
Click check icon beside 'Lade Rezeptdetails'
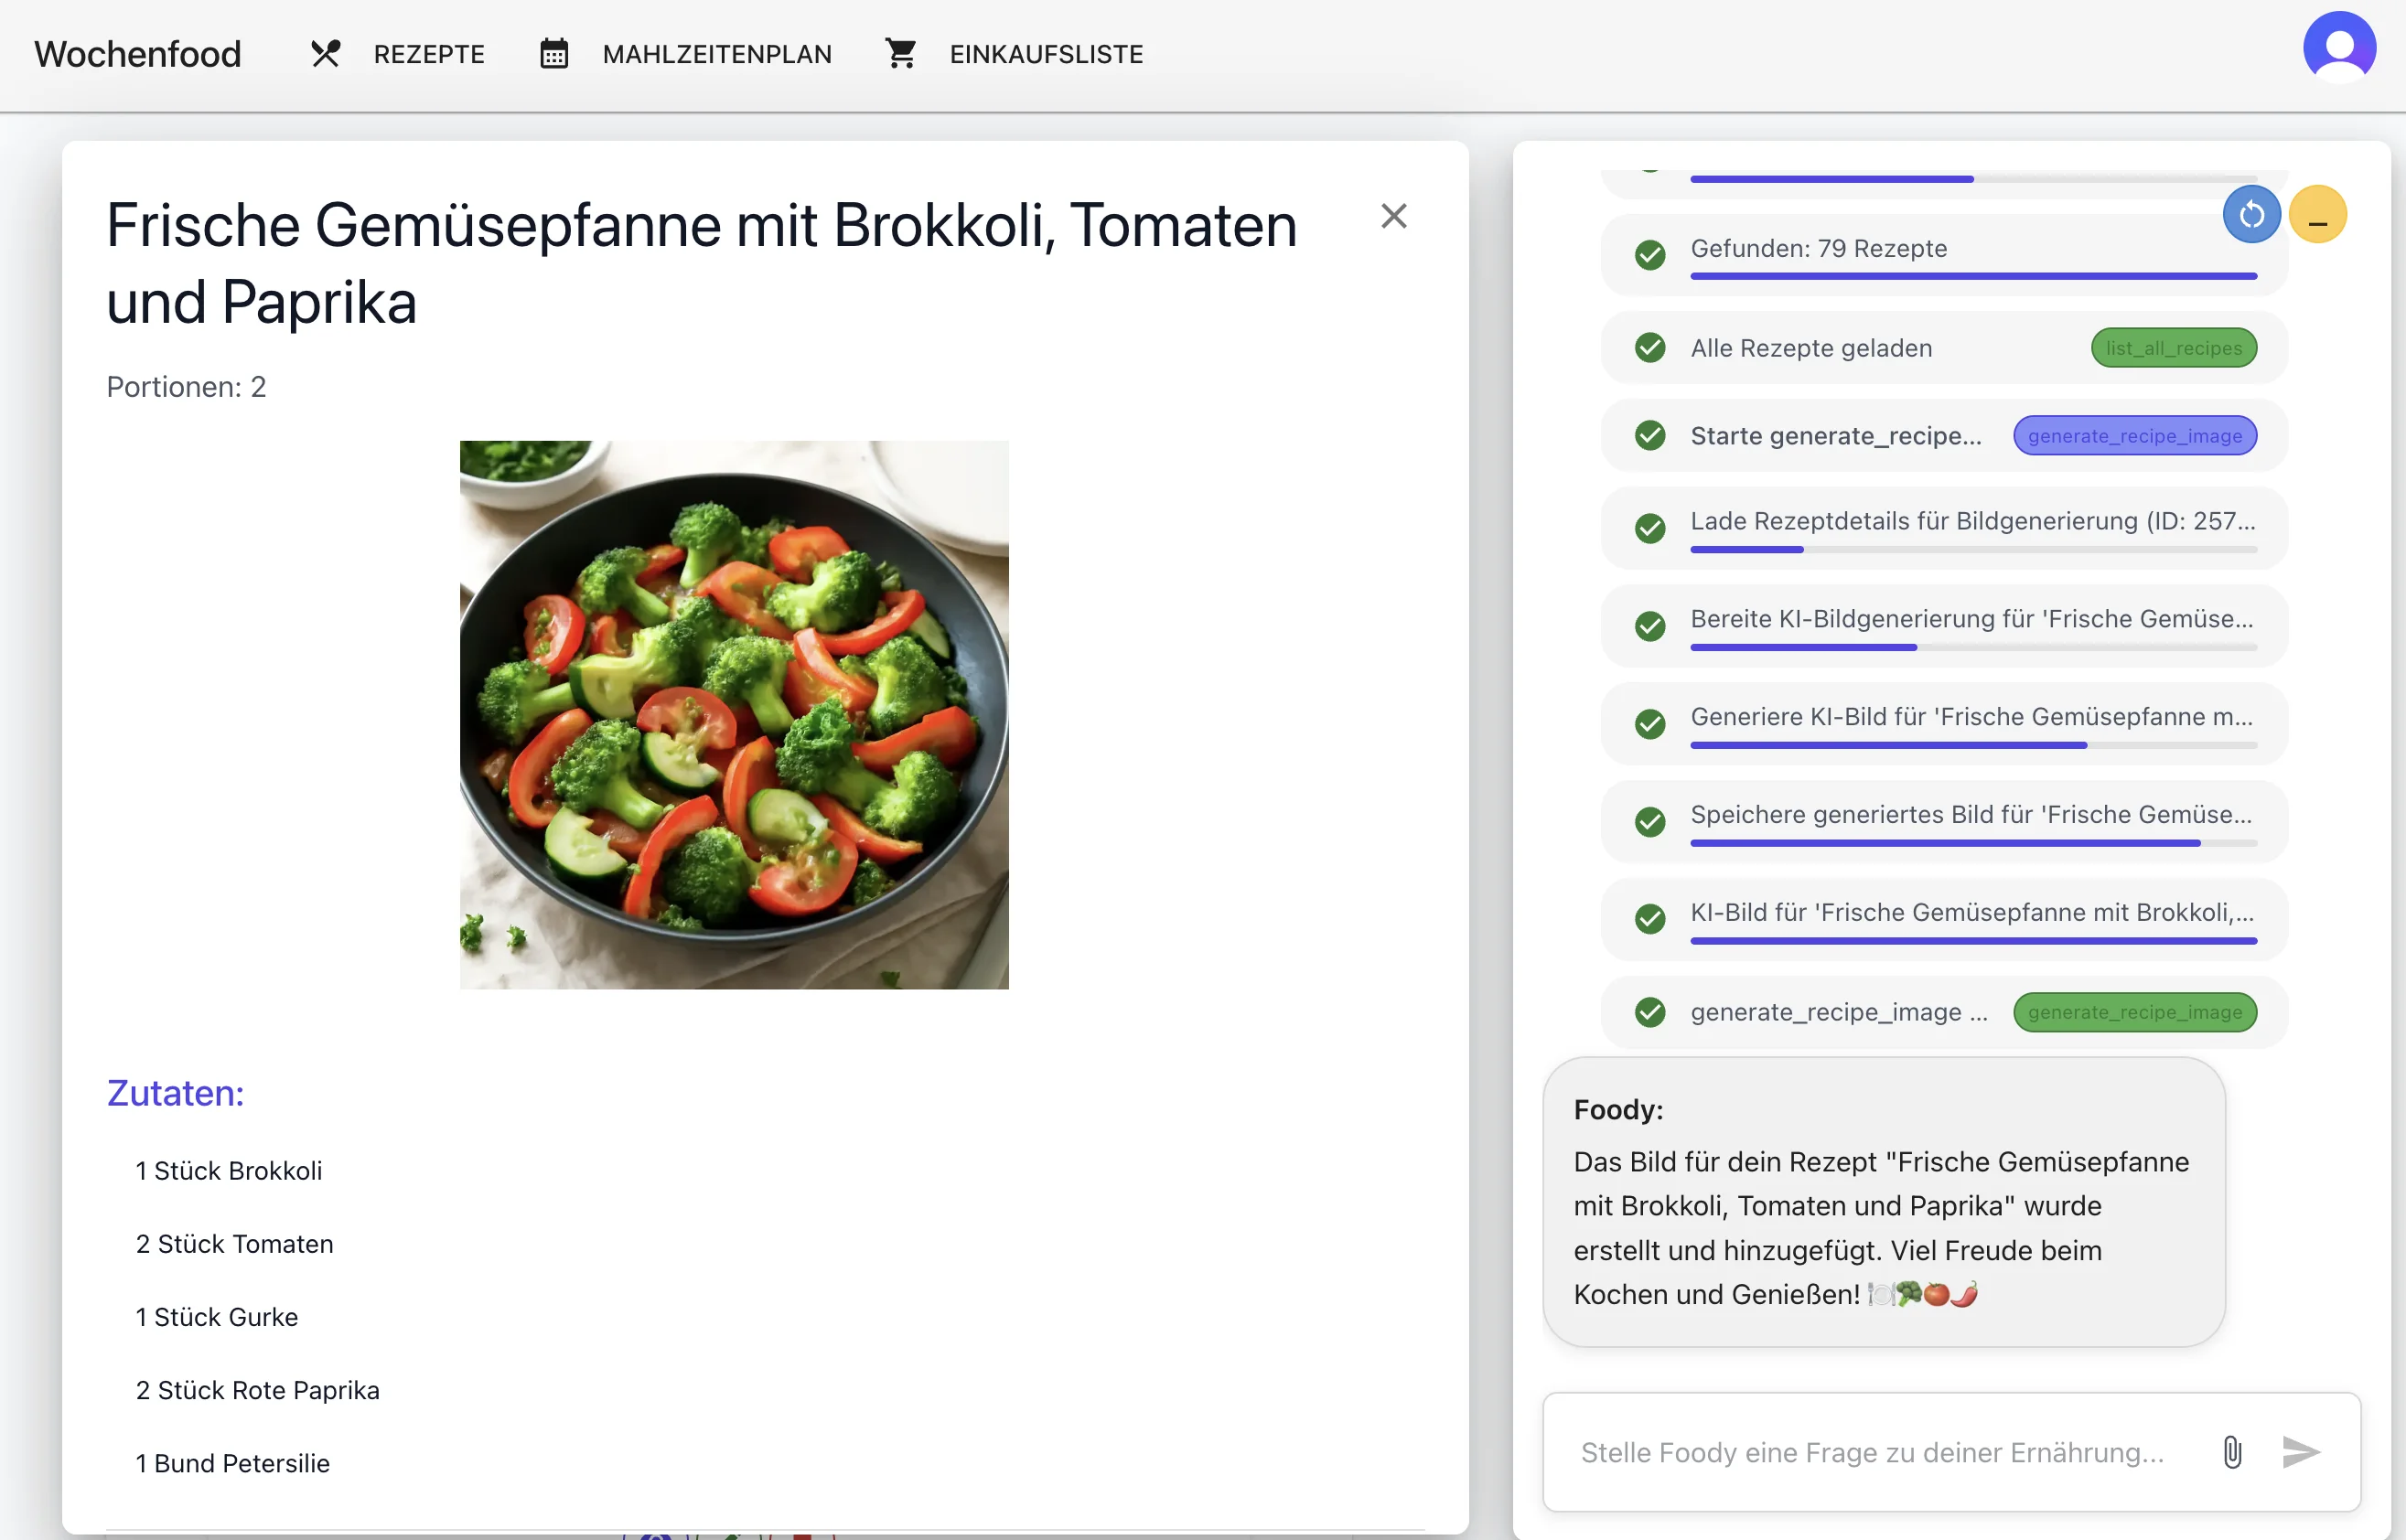point(1649,528)
